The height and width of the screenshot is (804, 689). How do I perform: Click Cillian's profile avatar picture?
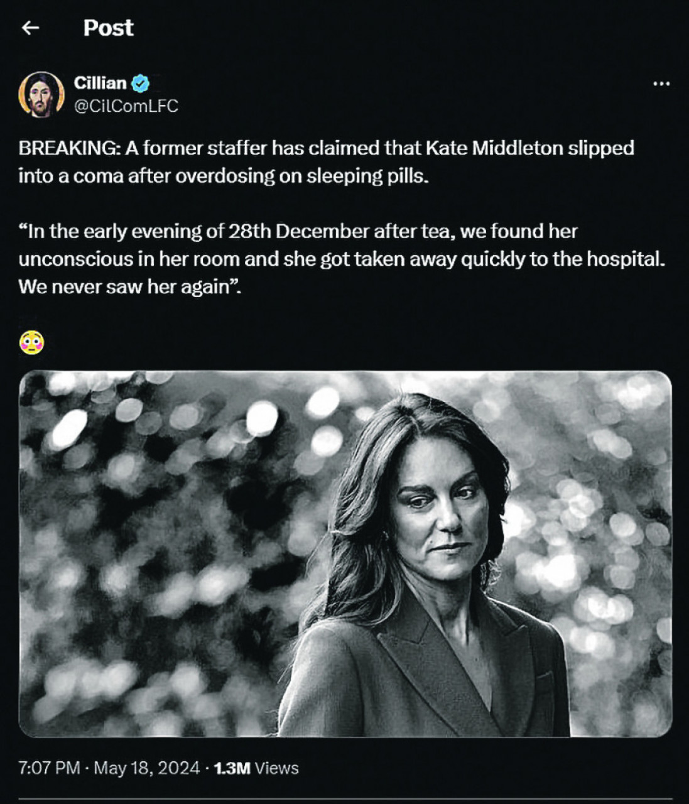pos(41,94)
